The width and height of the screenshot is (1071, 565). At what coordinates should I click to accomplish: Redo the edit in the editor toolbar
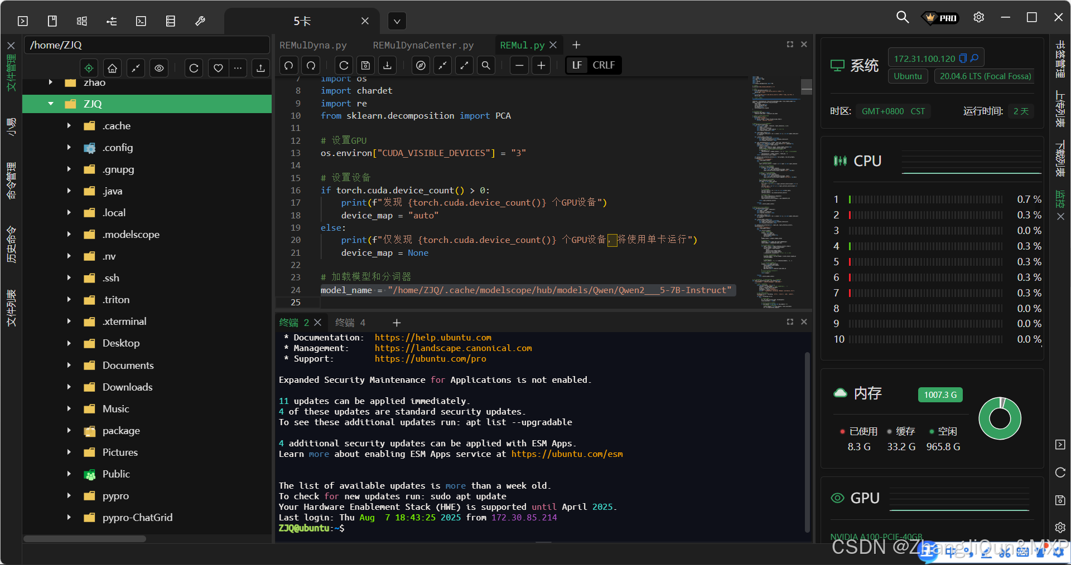(311, 65)
